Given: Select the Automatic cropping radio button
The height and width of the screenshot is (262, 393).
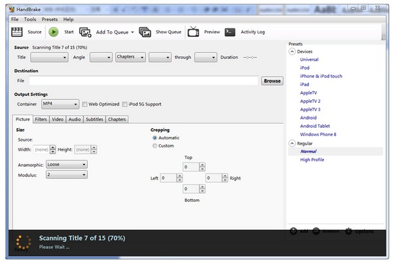Looking at the screenshot, I should pyautogui.click(x=155, y=138).
